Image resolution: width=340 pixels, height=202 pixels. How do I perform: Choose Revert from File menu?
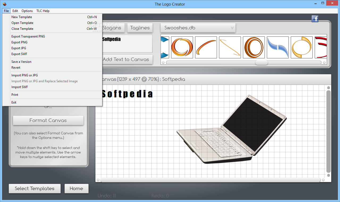click(x=52, y=68)
